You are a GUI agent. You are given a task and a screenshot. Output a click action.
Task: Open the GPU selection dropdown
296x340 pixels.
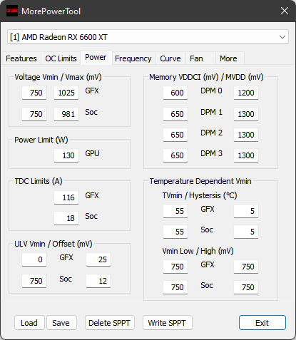(148, 37)
